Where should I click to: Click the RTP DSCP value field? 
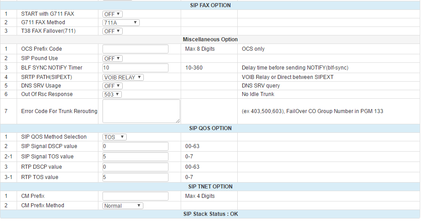pyautogui.click(x=135, y=167)
